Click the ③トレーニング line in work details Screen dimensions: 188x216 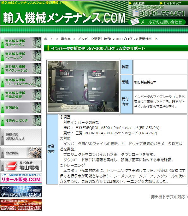pos(72,165)
